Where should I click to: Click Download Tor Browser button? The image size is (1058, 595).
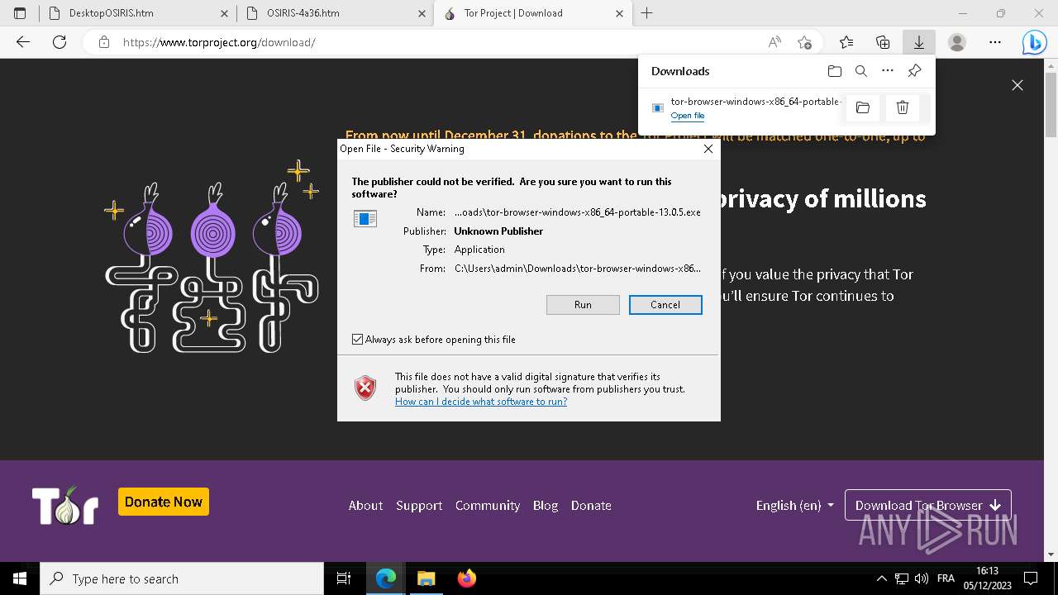tap(927, 506)
